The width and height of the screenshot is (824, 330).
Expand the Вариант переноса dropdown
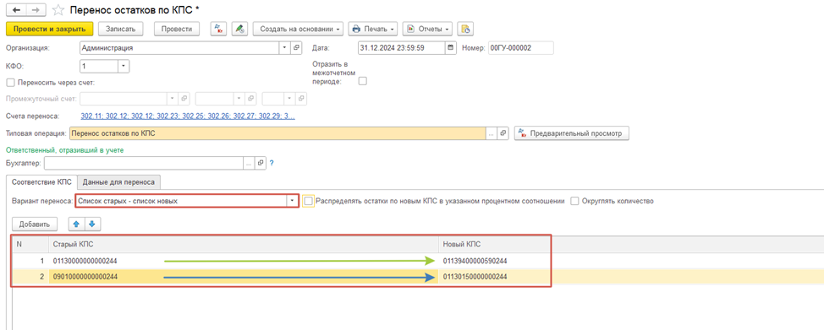pos(293,201)
